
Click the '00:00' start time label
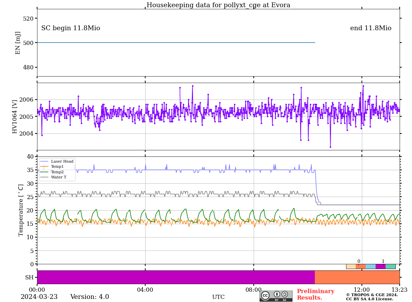coord(37,290)
